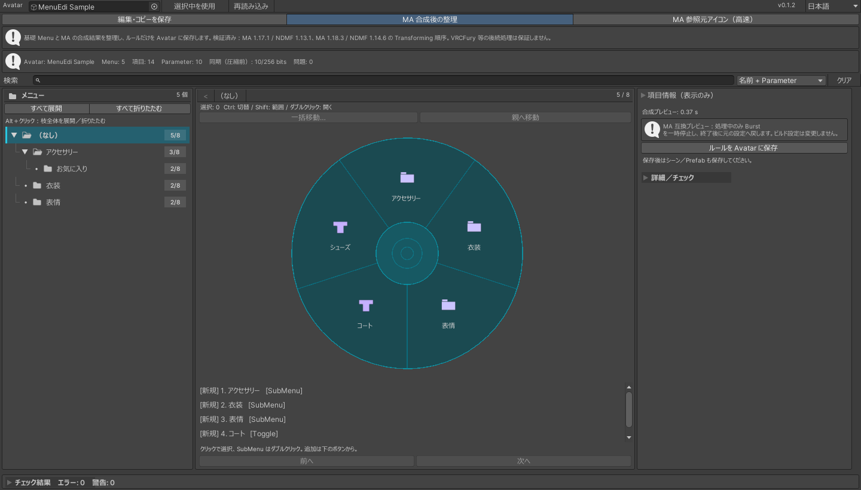Image resolution: width=861 pixels, height=490 pixels.
Task: Click the open folder icon of (なし) row
Action: click(27, 135)
